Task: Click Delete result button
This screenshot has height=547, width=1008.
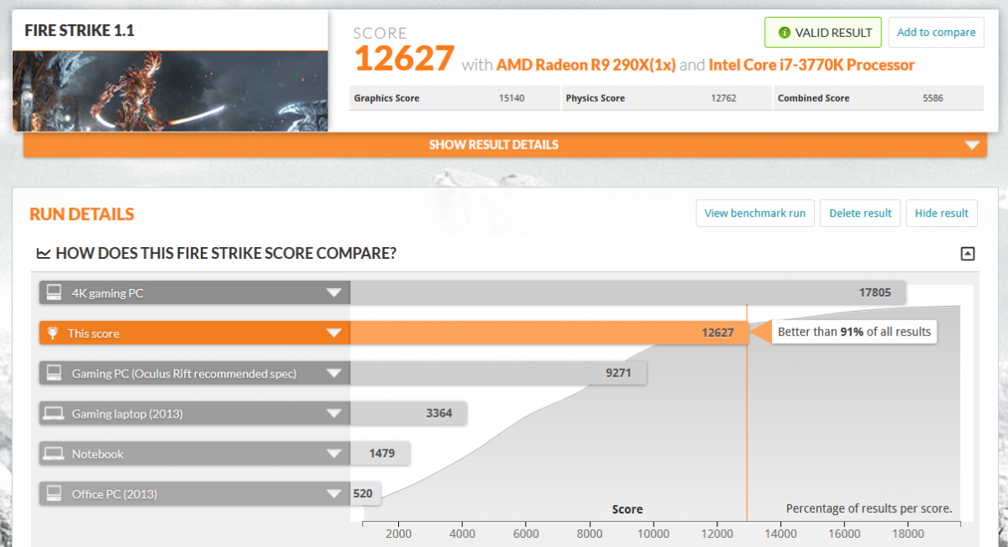Action: (860, 213)
